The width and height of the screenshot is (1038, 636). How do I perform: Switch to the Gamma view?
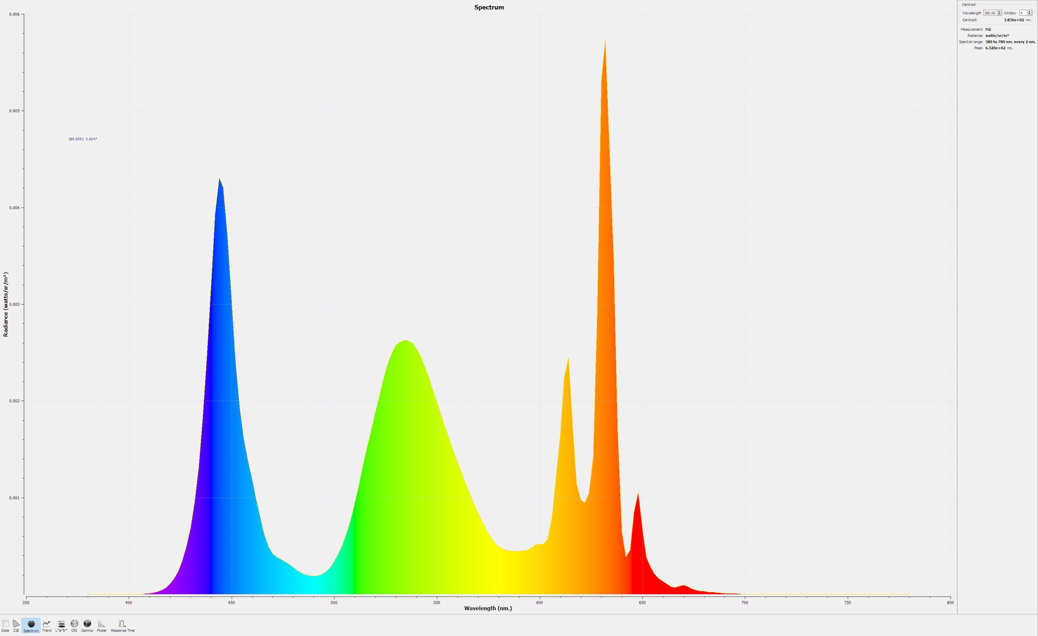coord(87,625)
